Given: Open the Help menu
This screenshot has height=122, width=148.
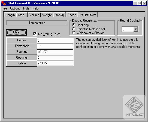Looking at the screenshot, I should 35,9.
